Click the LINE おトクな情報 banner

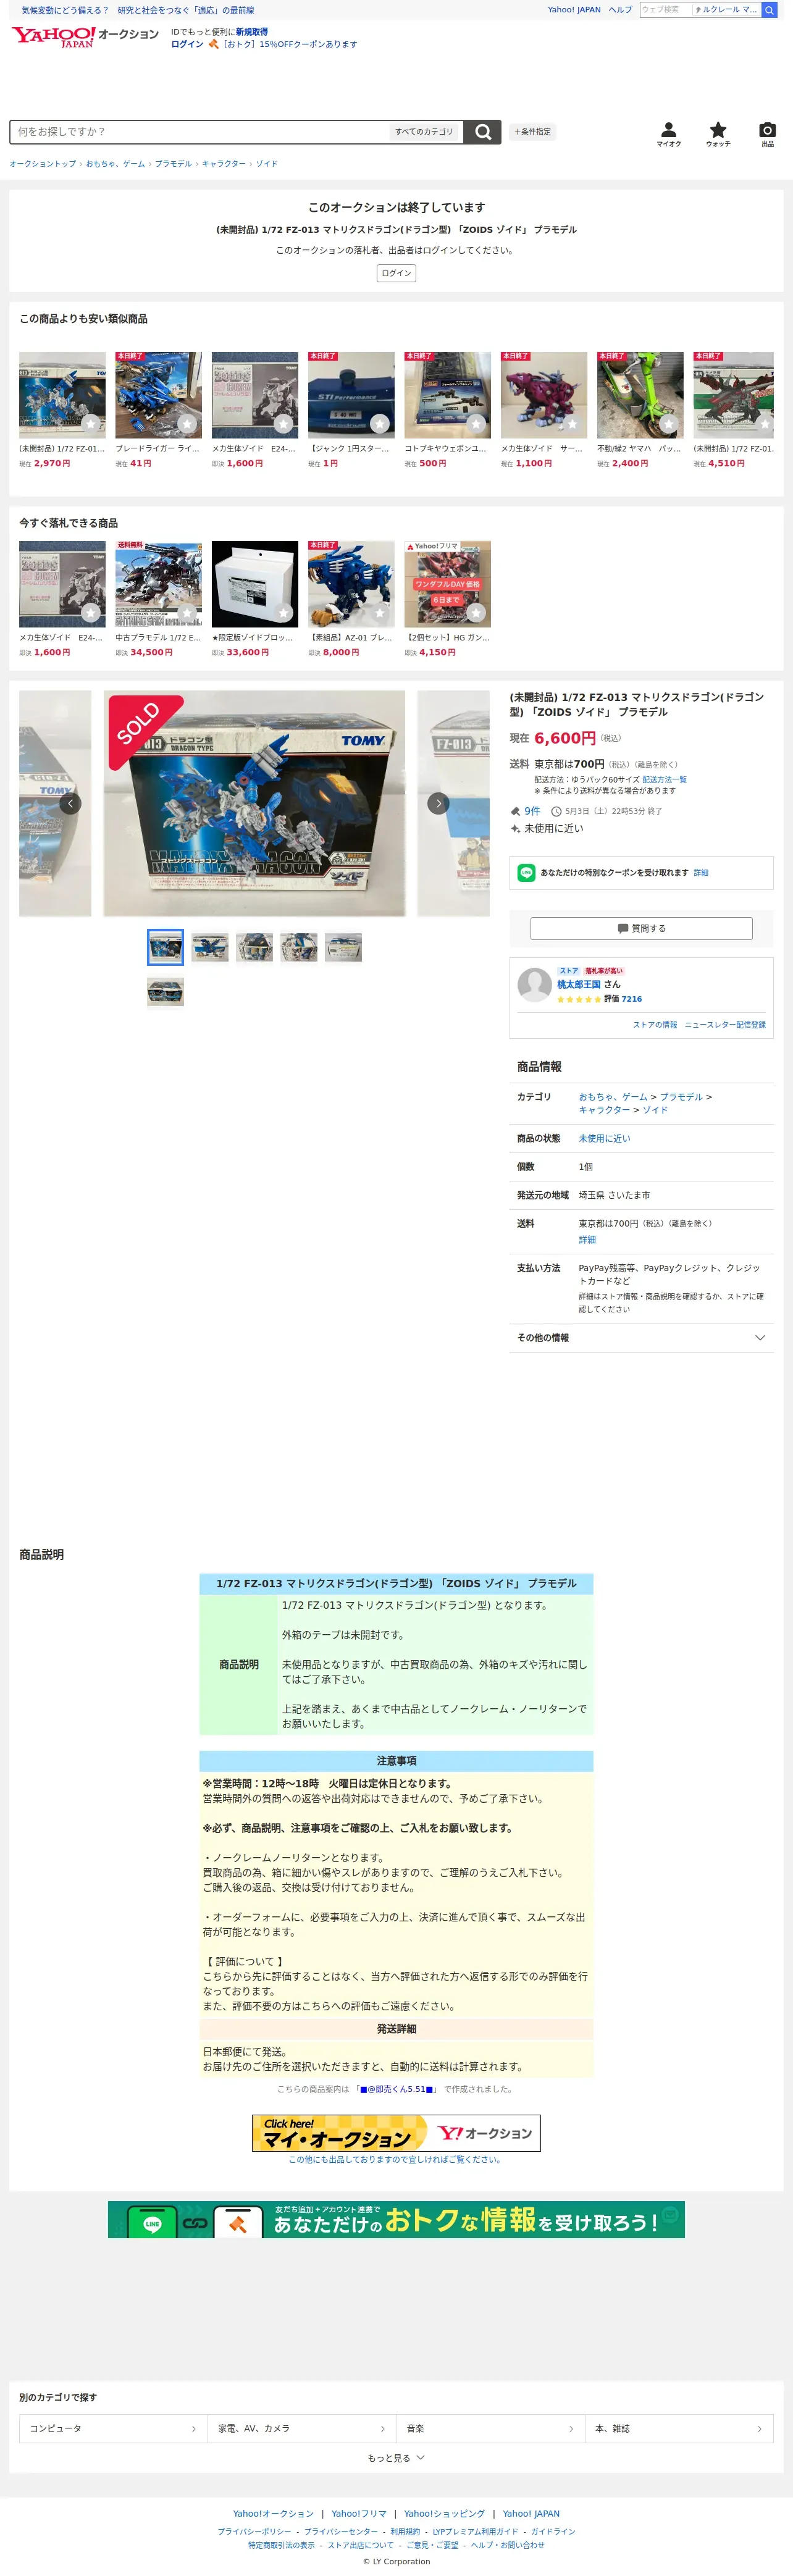pos(396,2220)
